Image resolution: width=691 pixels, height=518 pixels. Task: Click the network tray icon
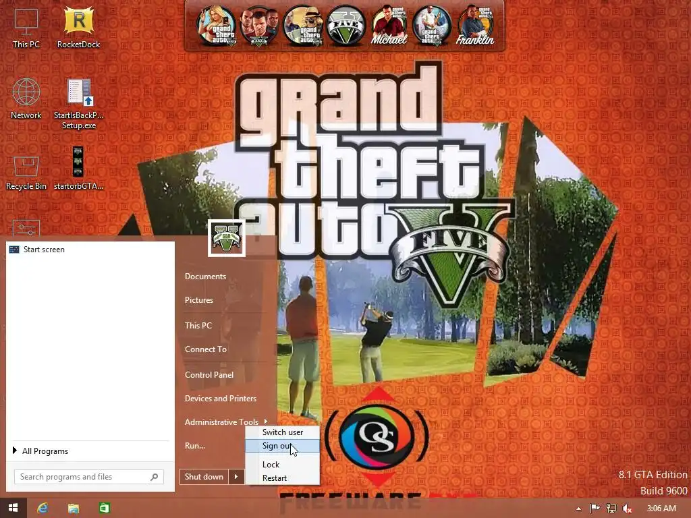611,509
